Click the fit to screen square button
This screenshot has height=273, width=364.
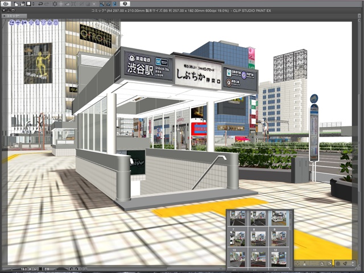[40, 269]
